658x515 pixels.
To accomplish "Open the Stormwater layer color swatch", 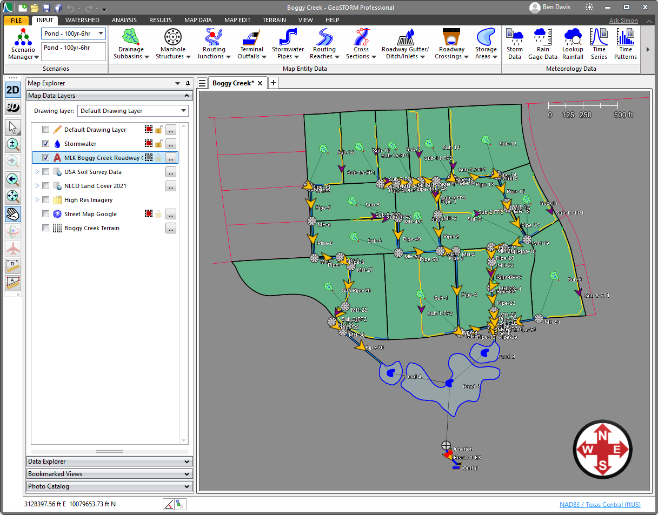I will pyautogui.click(x=149, y=144).
